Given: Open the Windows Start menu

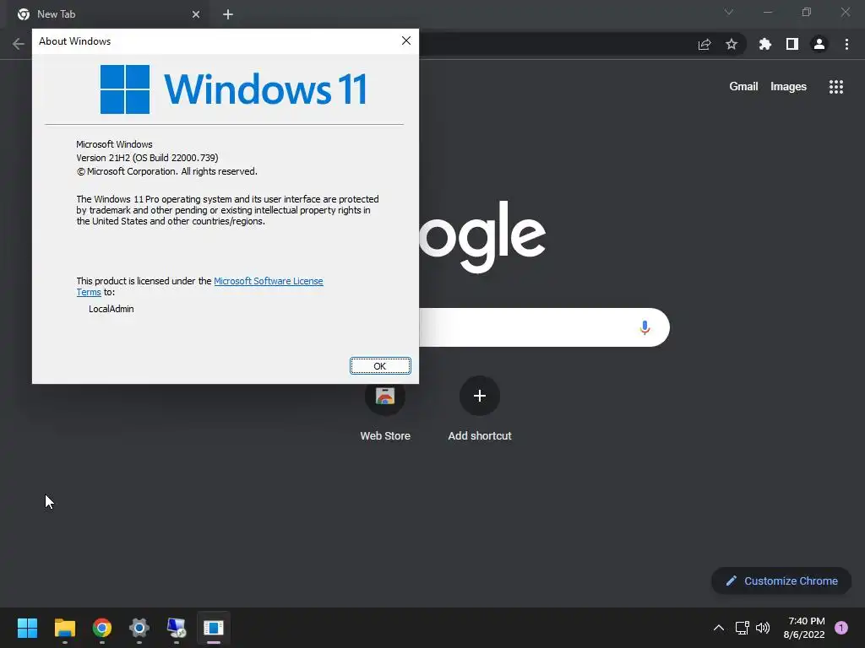Looking at the screenshot, I should coord(27,628).
